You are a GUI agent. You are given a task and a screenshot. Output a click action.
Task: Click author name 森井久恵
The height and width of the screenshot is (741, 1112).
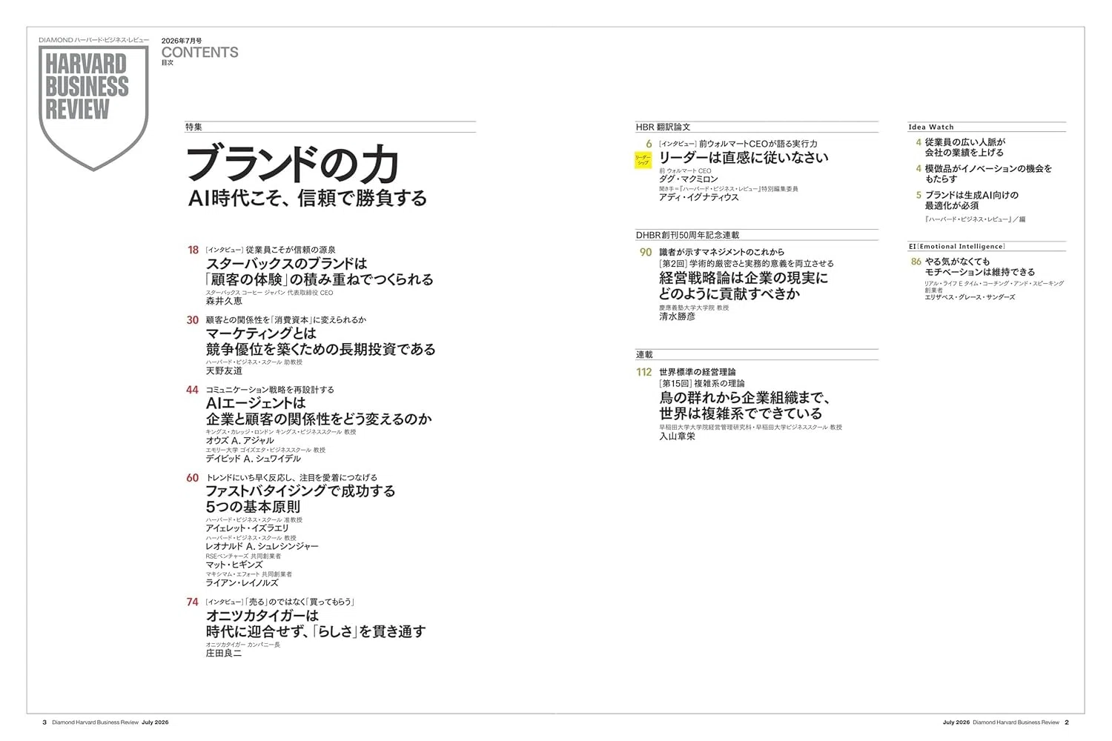(224, 301)
